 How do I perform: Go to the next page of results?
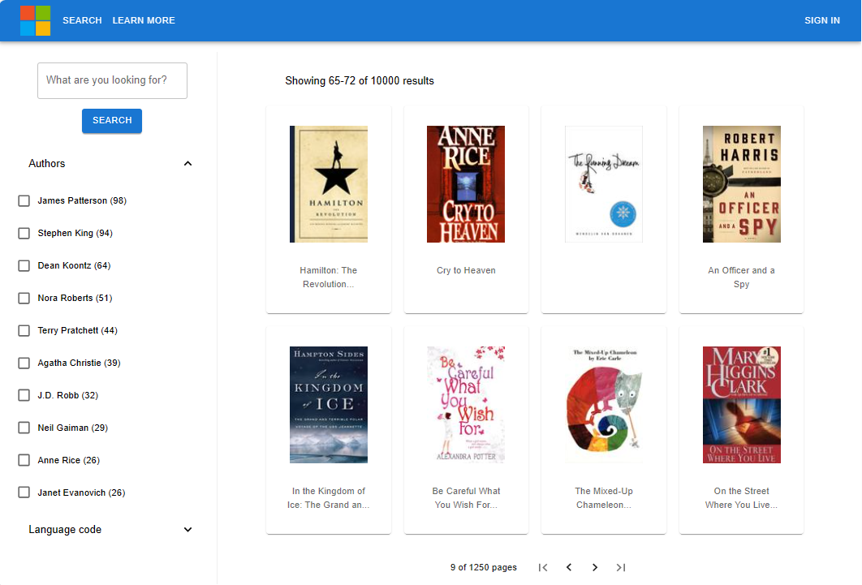(x=595, y=567)
